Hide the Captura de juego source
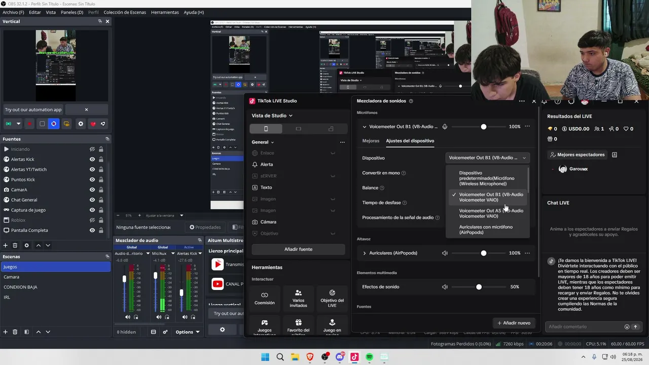This screenshot has width=649, height=365. [92, 210]
